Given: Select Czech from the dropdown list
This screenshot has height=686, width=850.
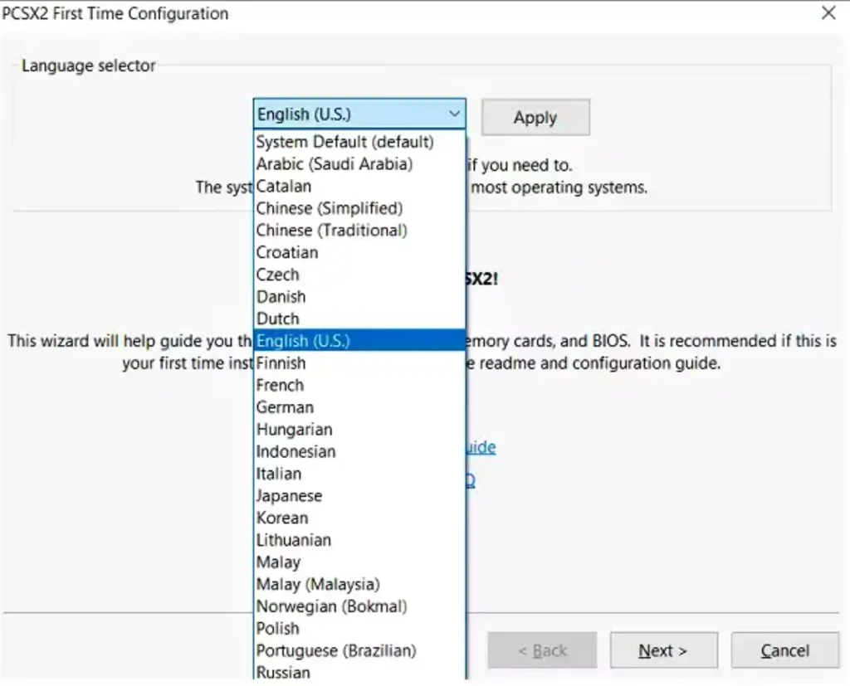Looking at the screenshot, I should coord(277,275).
